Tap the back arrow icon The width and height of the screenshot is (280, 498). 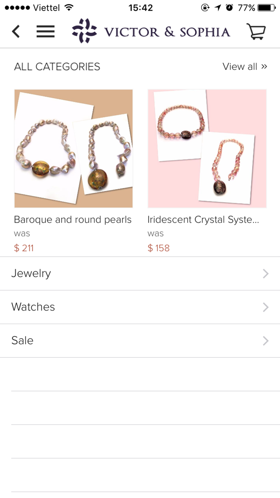(x=16, y=31)
